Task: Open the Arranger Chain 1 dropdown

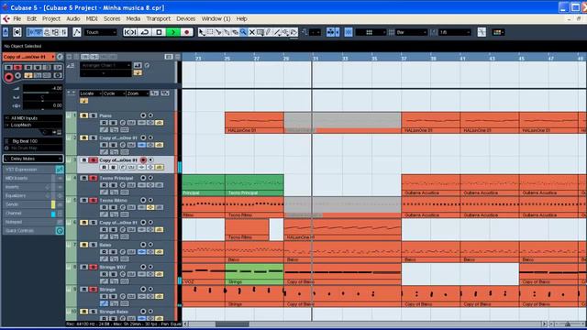Action: point(105,65)
